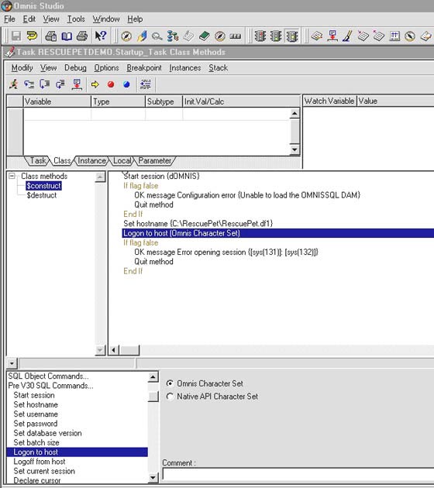Viewport: 434px width, 488px height.
Task: Open the Tools menu
Action: [x=76, y=19]
